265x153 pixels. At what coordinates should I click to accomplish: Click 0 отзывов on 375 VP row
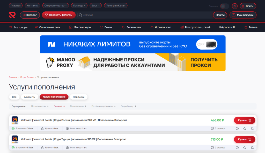point(220,148)
